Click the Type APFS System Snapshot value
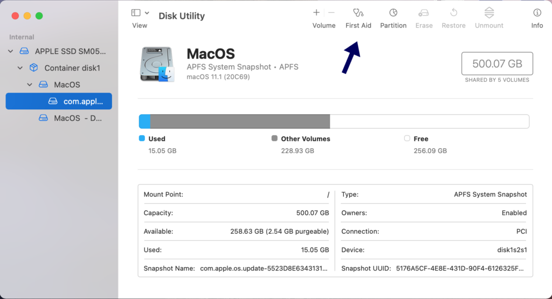Viewport: 552px width, 299px height. [x=491, y=194]
